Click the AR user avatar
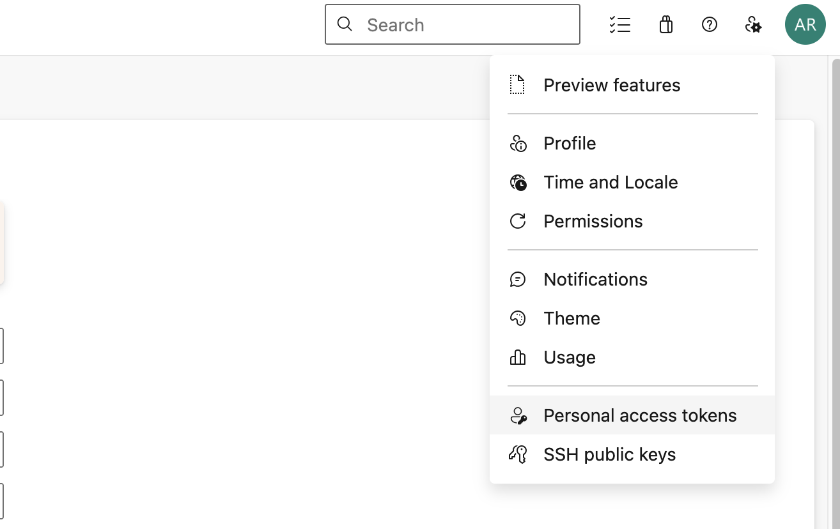The height and width of the screenshot is (529, 840). (x=805, y=25)
